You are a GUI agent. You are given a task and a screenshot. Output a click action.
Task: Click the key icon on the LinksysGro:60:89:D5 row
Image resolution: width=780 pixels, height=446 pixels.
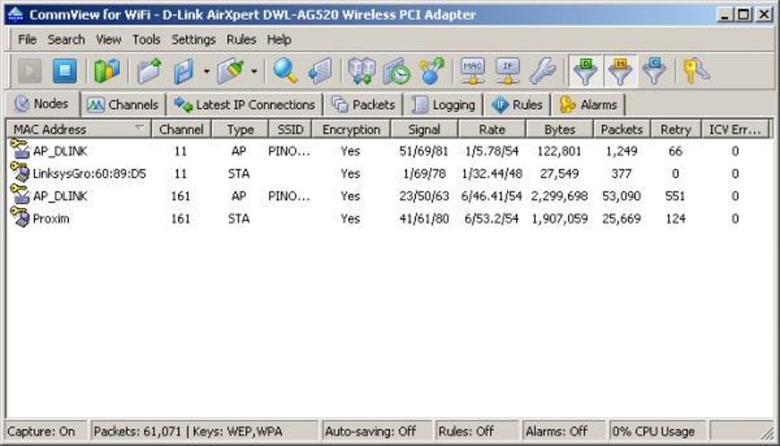[20, 172]
